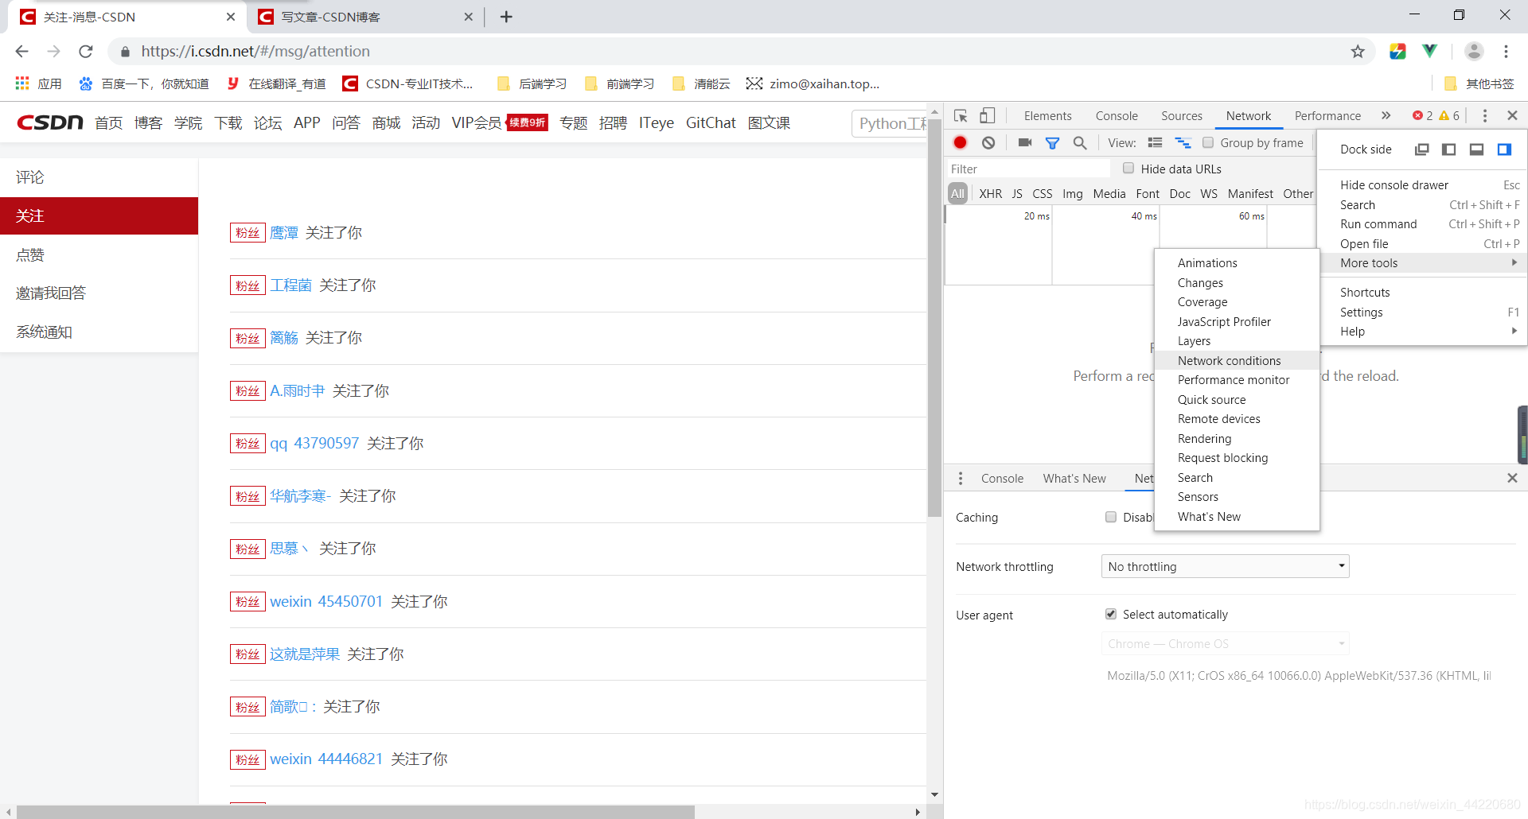Expand the more DevTools tabs chevron
Image resolution: width=1528 pixels, height=819 pixels.
(x=1386, y=116)
